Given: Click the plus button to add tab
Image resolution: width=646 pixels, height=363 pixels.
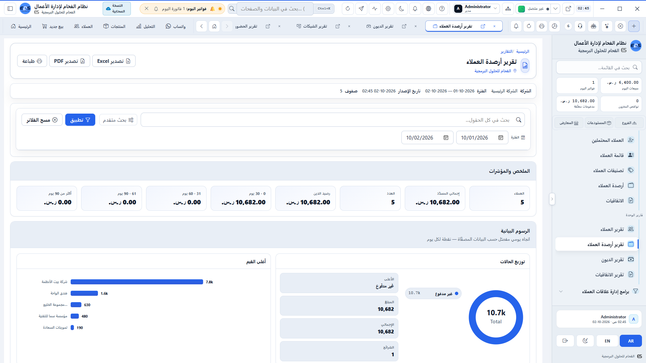Looking at the screenshot, I should [634, 26].
